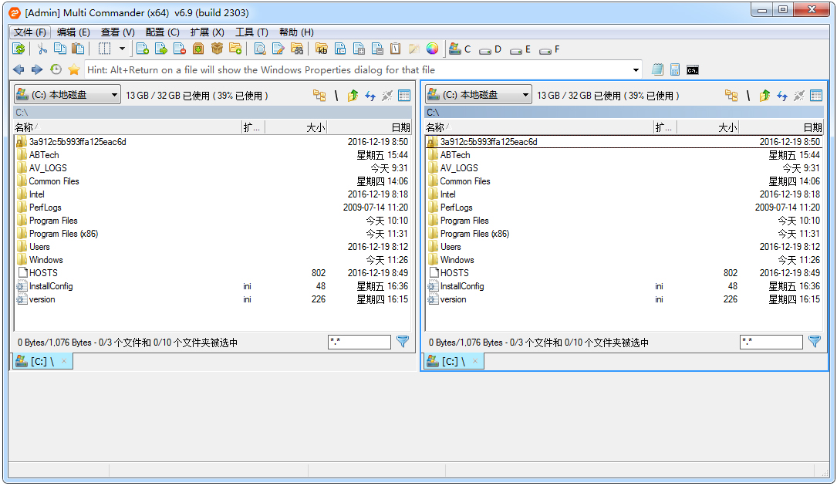Viewport: 837px width, 486px height.
Task: Open the 编辑 (E) menu
Action: point(73,32)
